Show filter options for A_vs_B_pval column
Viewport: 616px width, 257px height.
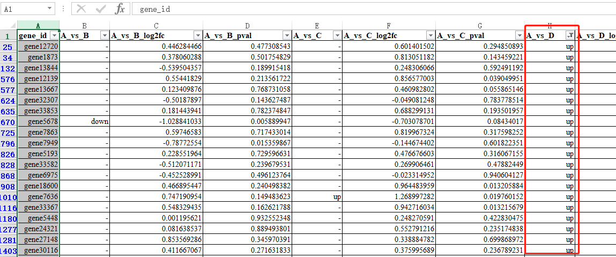(x=286, y=35)
